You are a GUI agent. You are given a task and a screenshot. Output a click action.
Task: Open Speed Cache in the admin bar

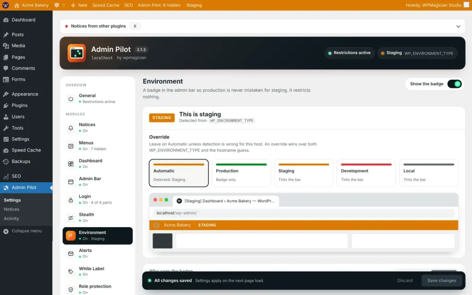tap(106, 5)
